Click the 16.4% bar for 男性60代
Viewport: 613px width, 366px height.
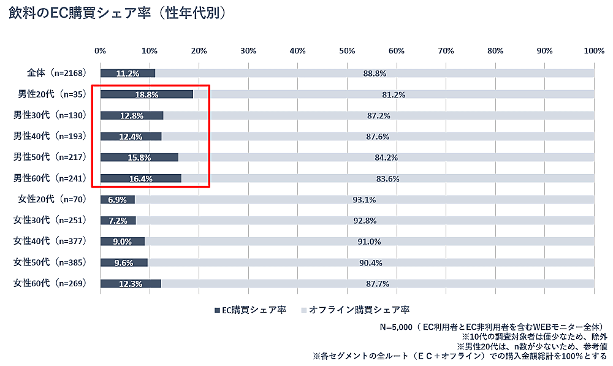click(x=141, y=178)
